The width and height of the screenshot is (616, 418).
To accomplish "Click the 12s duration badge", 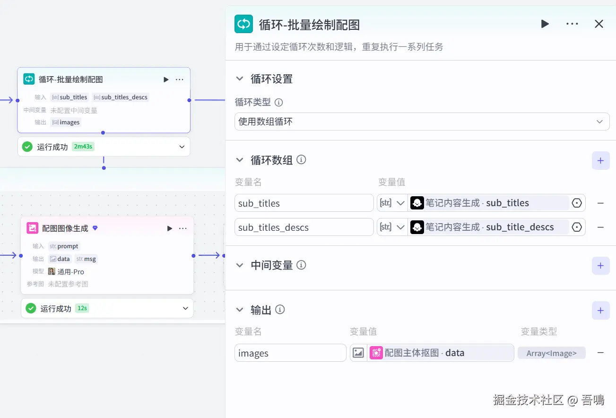I will coord(82,308).
